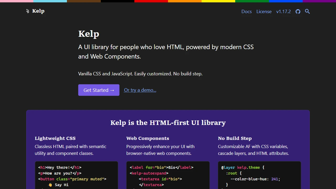Click the '@layer kelp.theme' code block

click(x=259, y=175)
